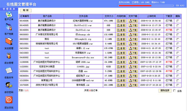187x111 pixels.
Task: Tick delete checkbox for order 04210004
Action: [x=178, y=48]
